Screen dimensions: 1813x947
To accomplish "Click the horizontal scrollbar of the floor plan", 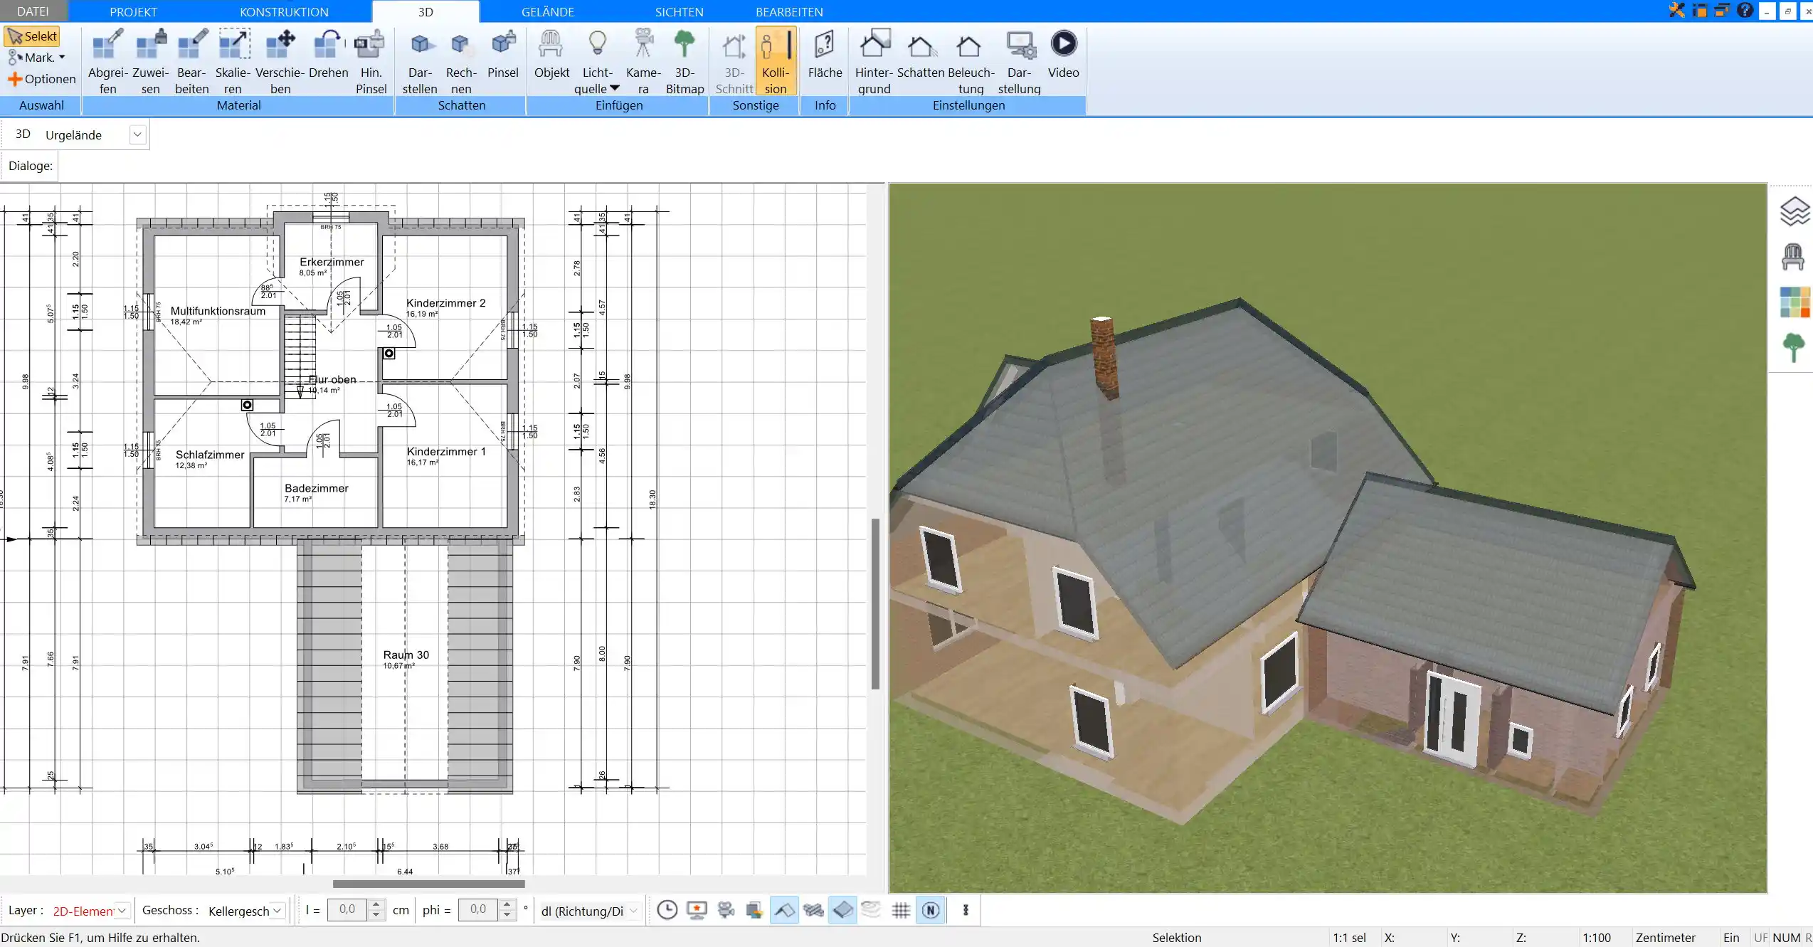I will 429,884.
